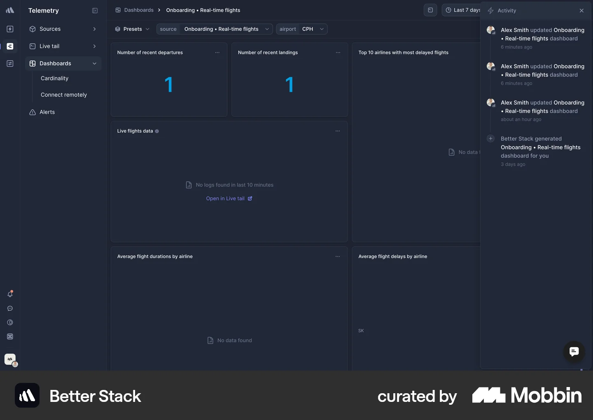Open the third product icon in left rail

pyautogui.click(x=10, y=63)
